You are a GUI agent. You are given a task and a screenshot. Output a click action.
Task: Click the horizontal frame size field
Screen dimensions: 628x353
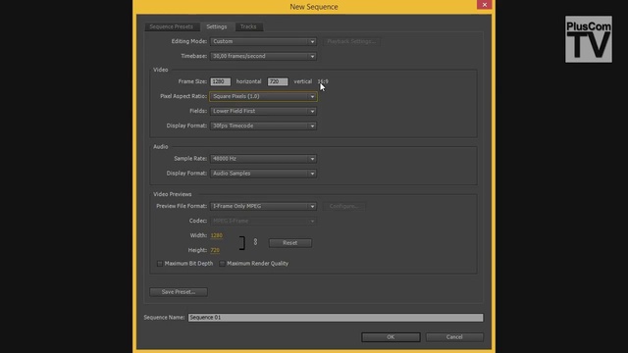pyautogui.click(x=220, y=81)
